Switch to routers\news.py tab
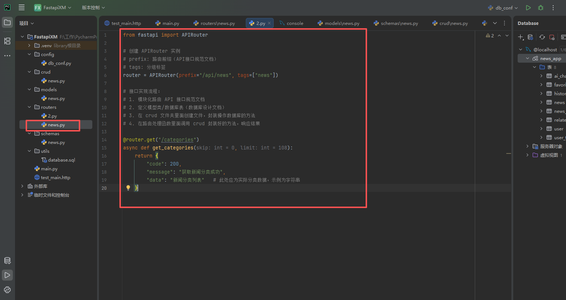The height and width of the screenshot is (300, 566). (214, 23)
